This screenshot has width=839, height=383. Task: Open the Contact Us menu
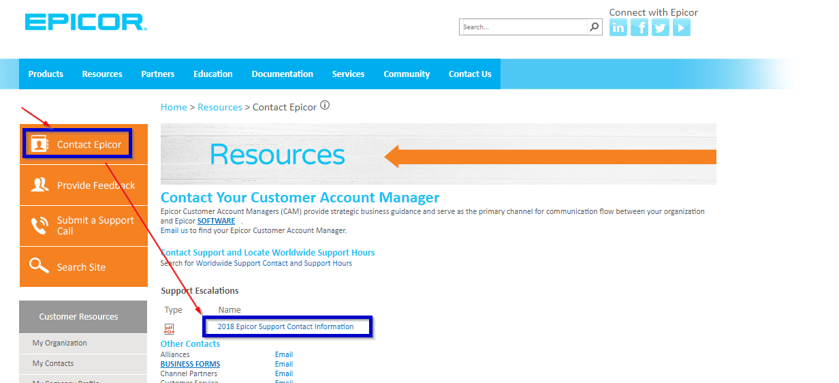pos(470,74)
